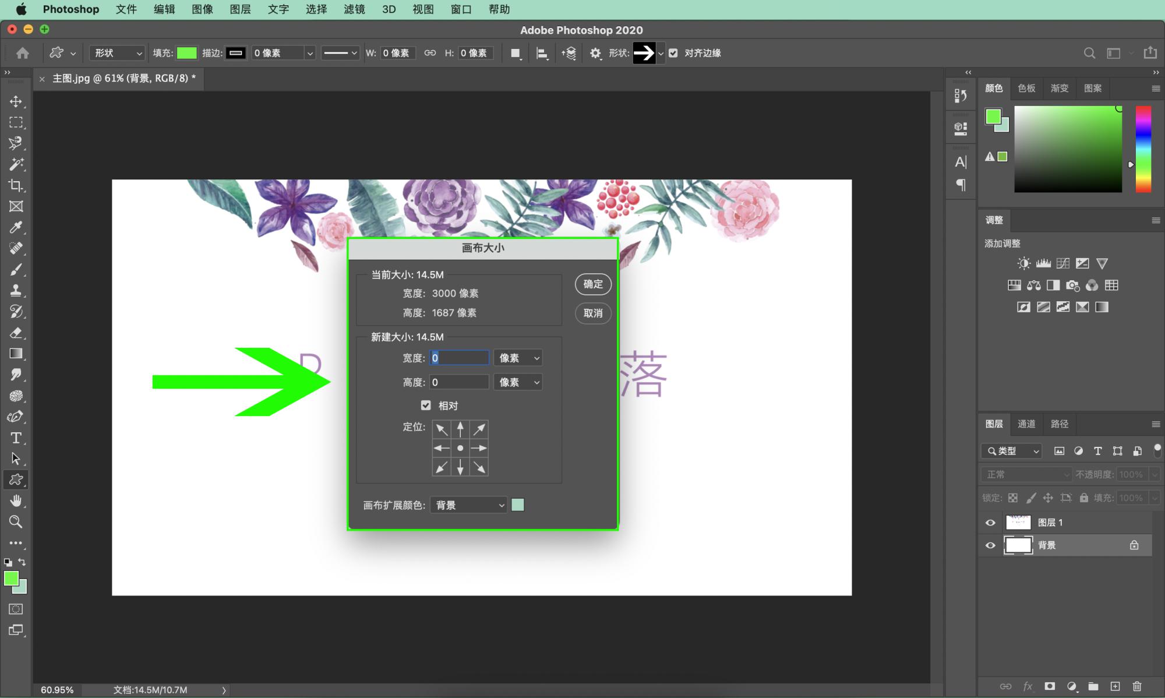This screenshot has height=698, width=1165.
Task: Hide 图层1 layer visibility
Action: click(990, 522)
